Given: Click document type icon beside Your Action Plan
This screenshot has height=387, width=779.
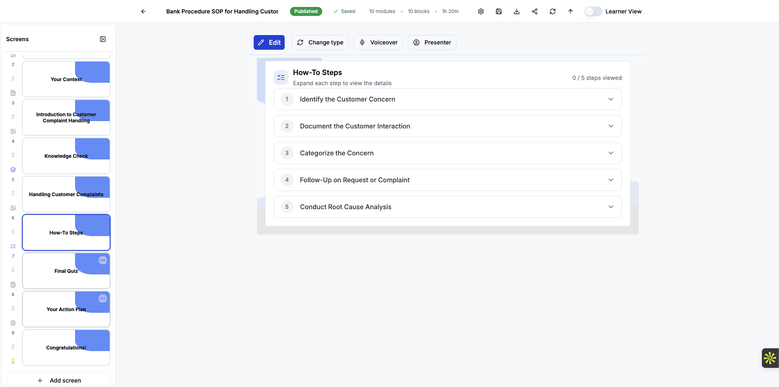Looking at the screenshot, I should [x=13, y=323].
